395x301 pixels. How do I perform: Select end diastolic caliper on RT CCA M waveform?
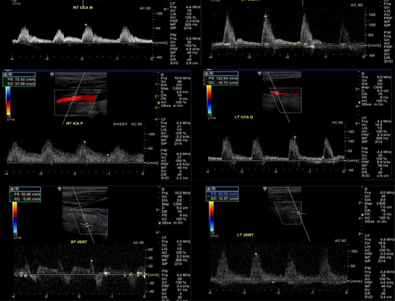point(119,40)
